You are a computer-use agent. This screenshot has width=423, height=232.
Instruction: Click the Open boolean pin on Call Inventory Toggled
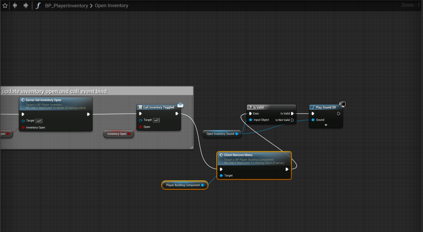(141, 127)
